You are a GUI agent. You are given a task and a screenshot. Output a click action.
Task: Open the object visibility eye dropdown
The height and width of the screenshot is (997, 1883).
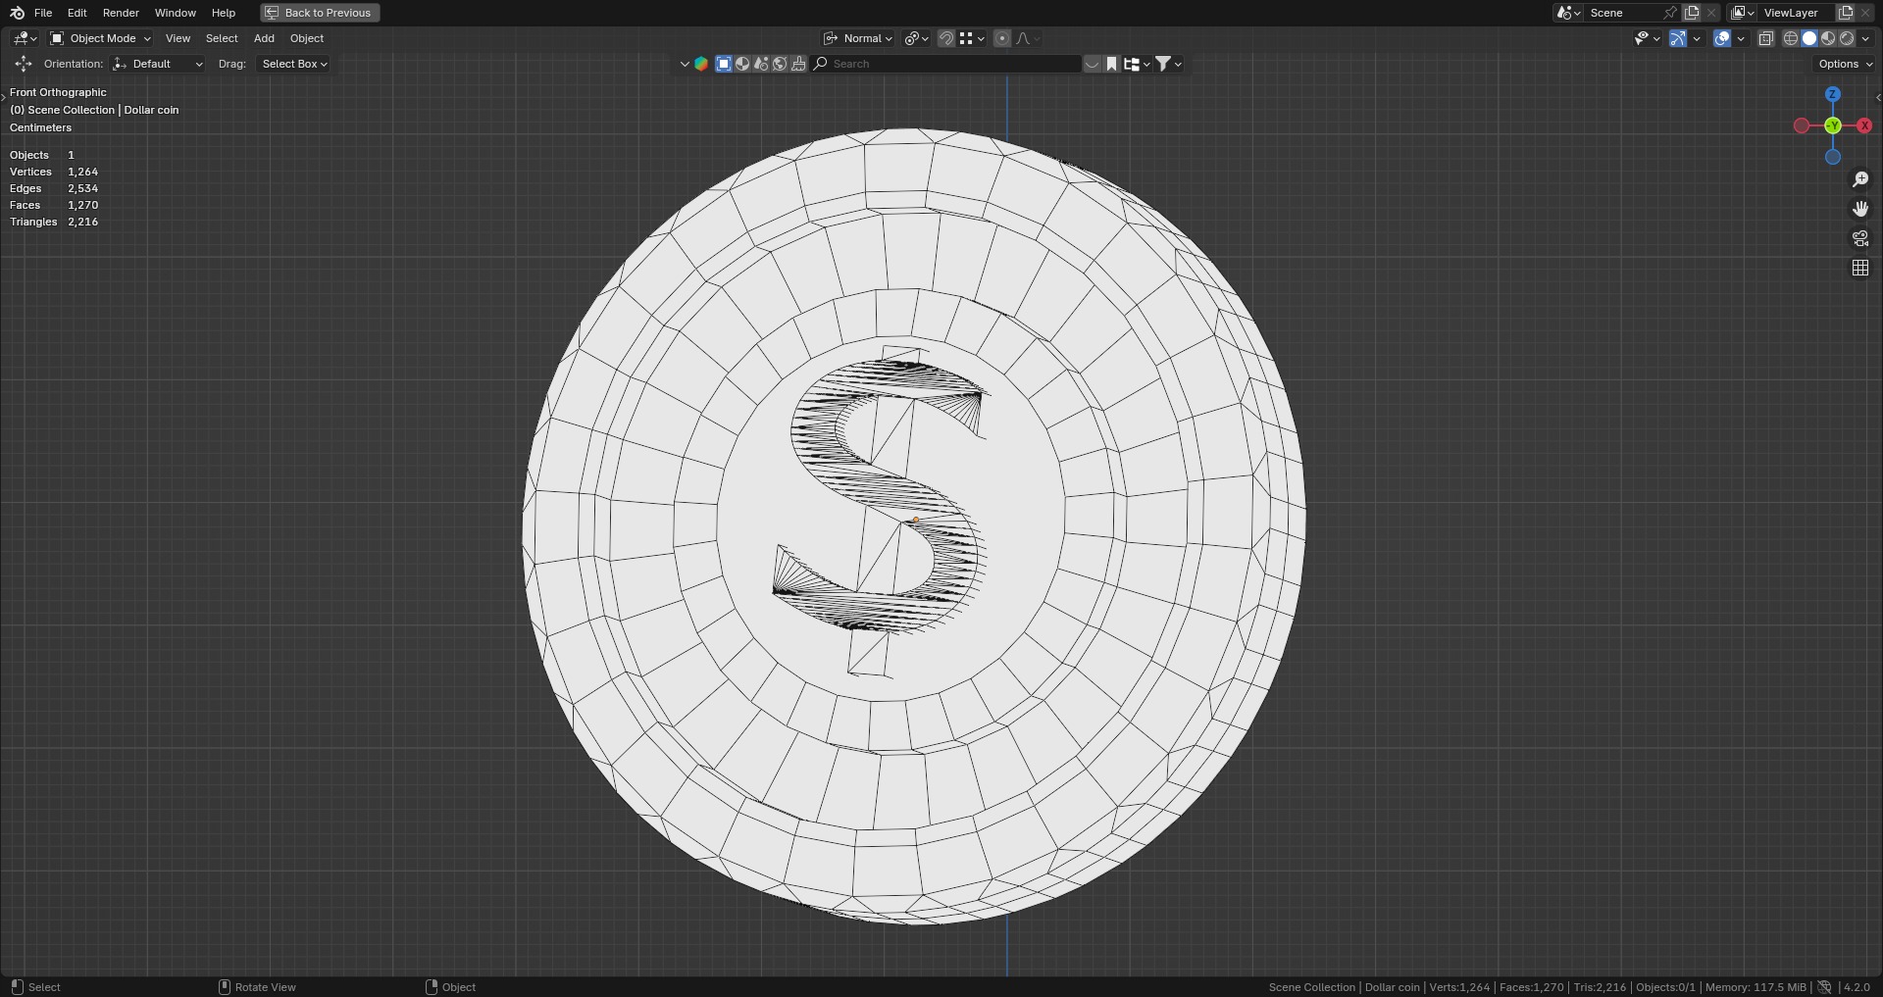coord(1647,38)
